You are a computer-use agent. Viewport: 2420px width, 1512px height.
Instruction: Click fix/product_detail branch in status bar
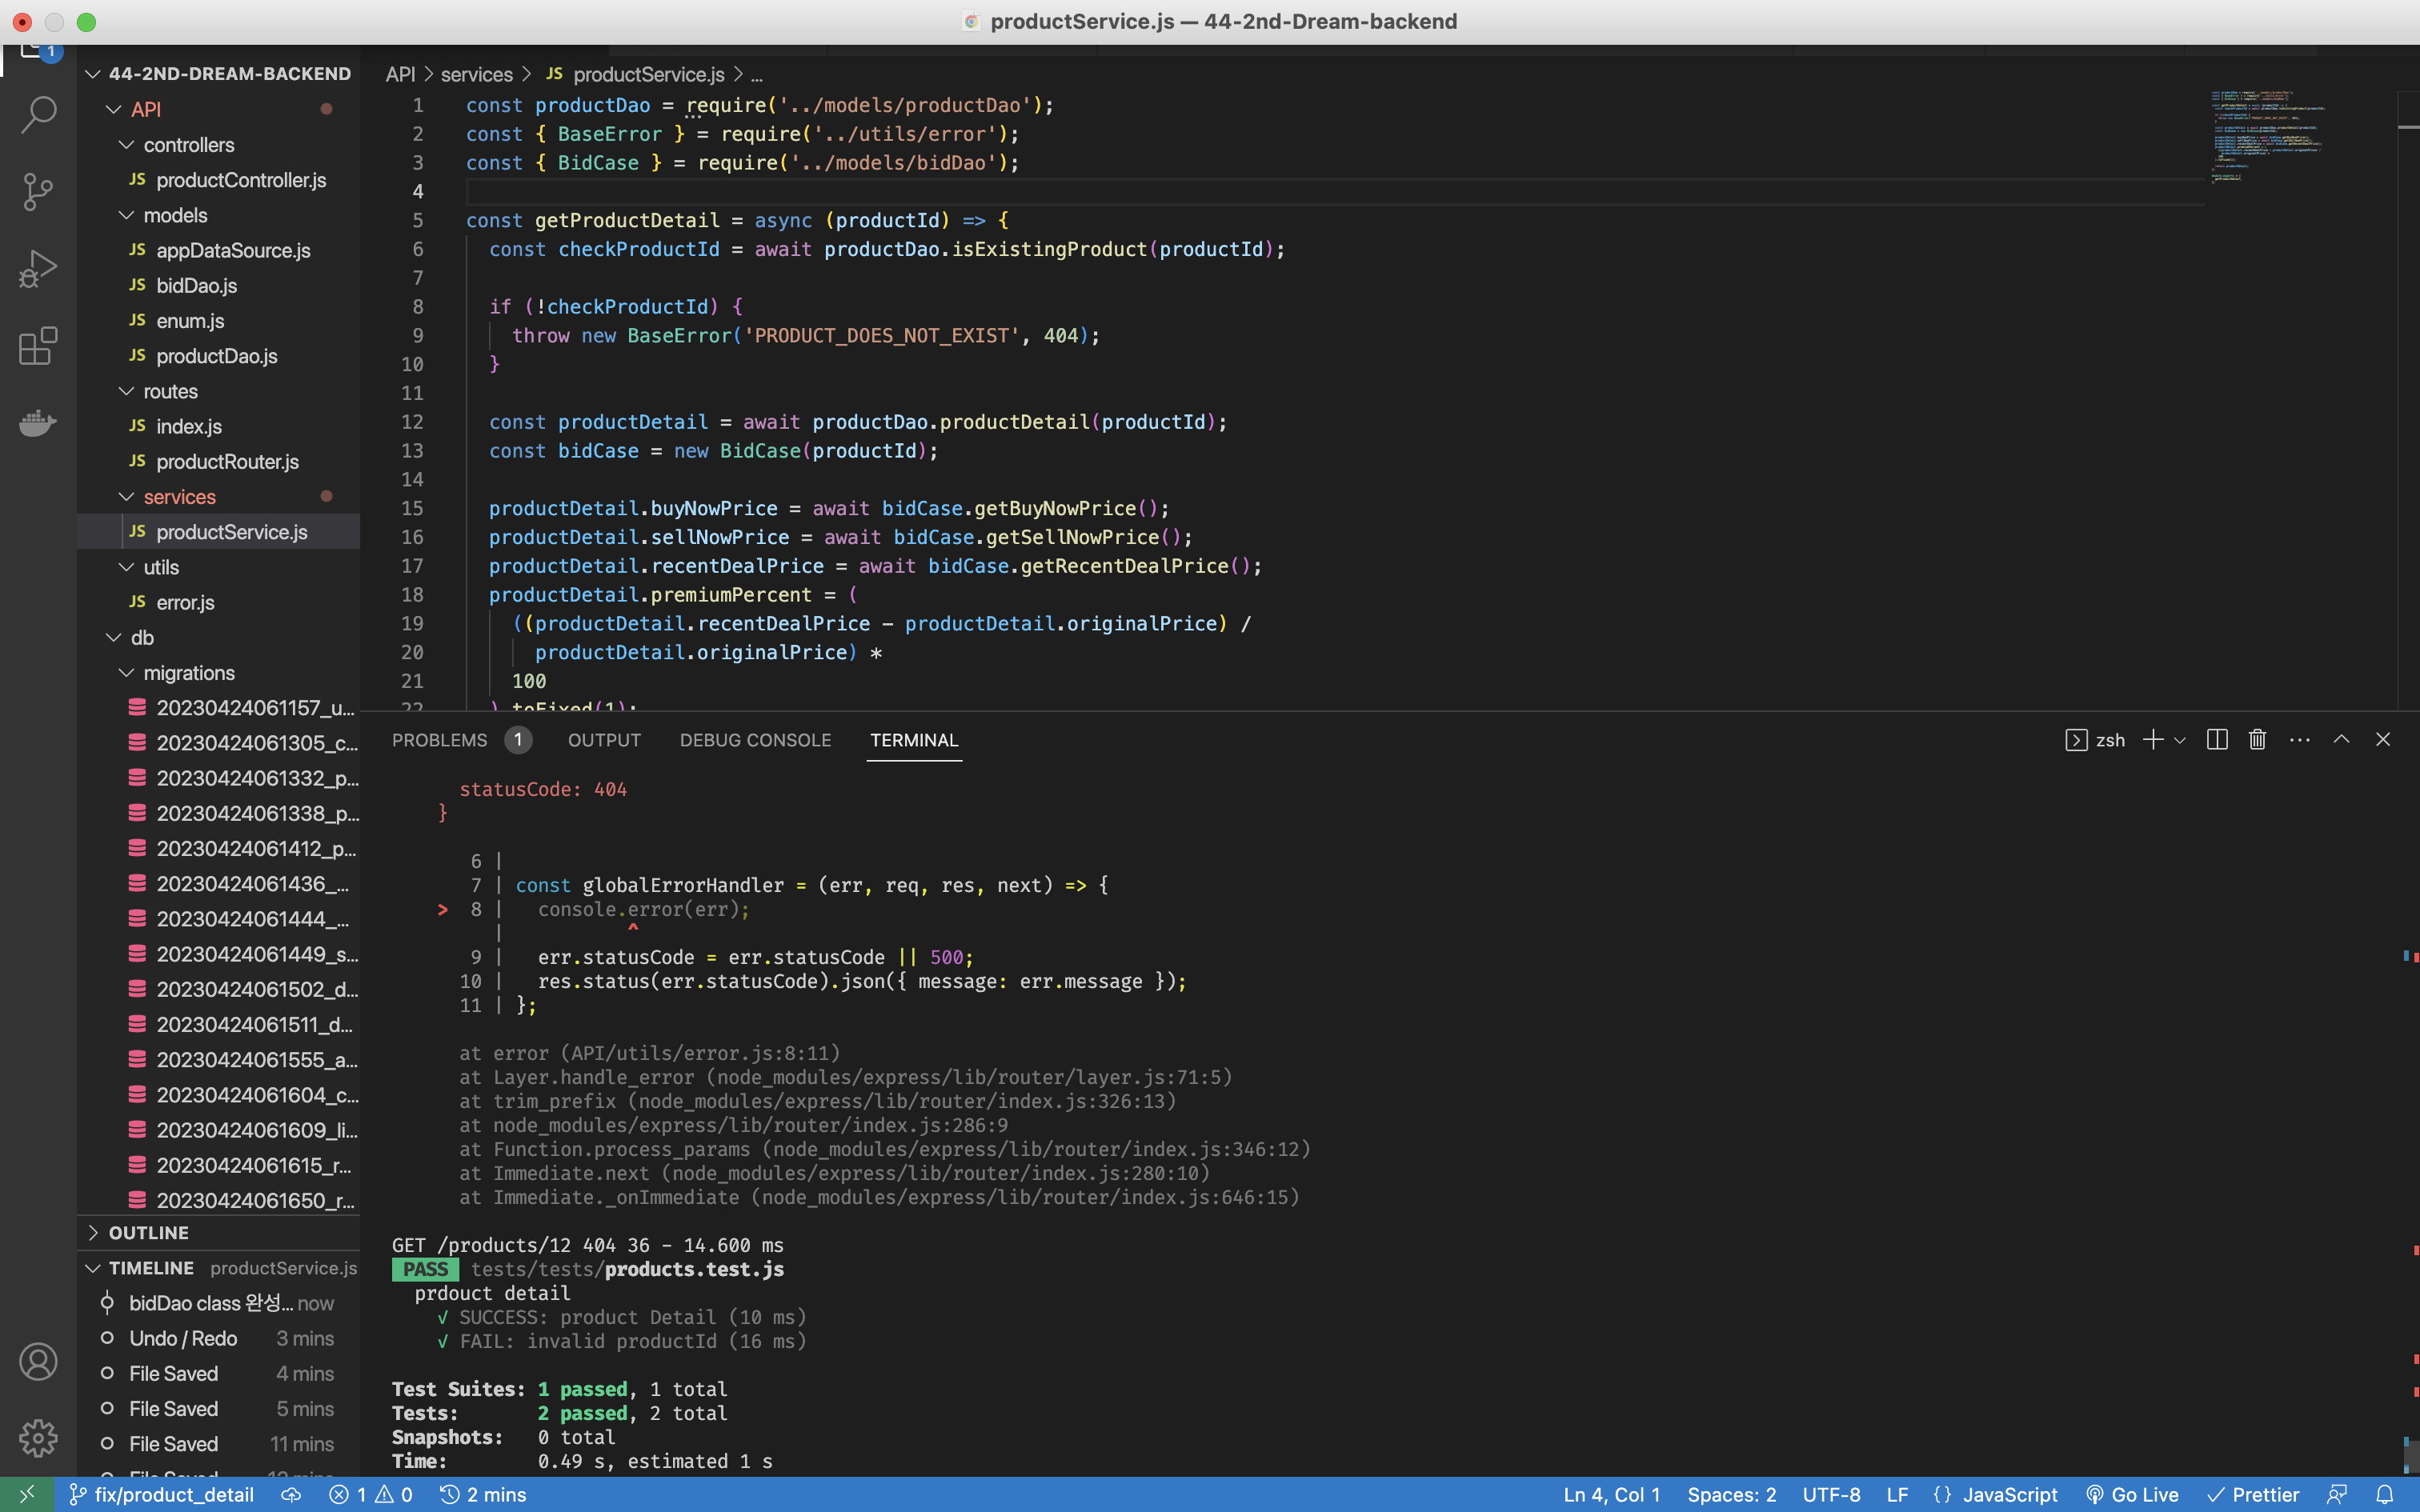(162, 1494)
